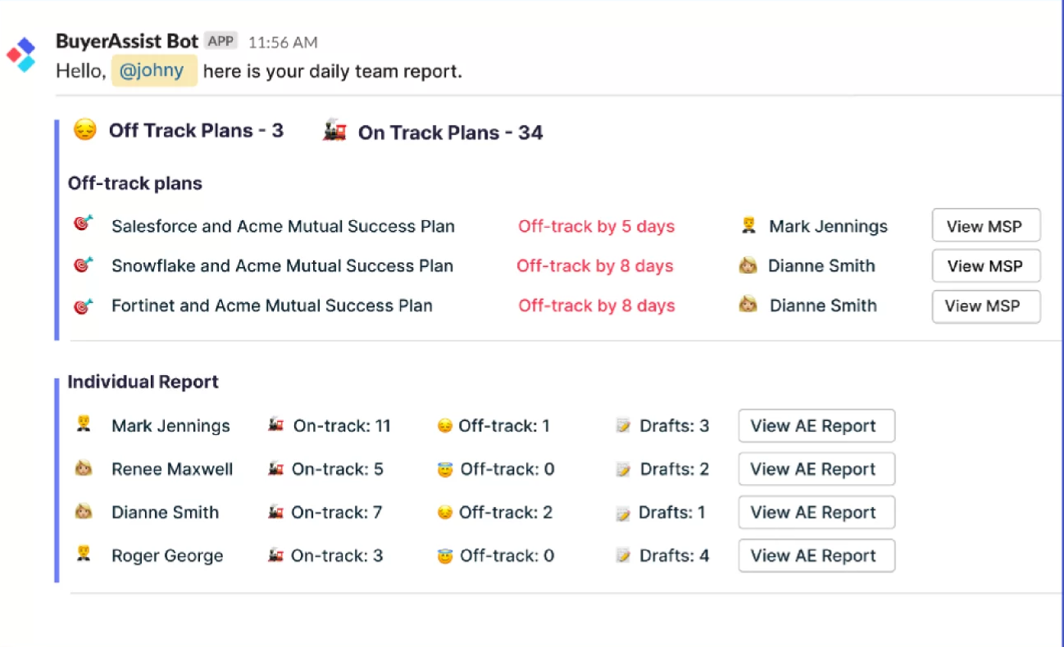
Task: Click the Renee Maxwell name text
Action: coord(172,469)
